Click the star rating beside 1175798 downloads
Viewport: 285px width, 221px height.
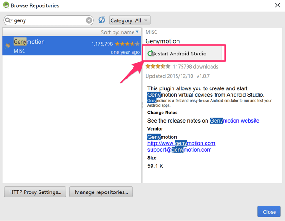pyautogui.click(x=158, y=66)
